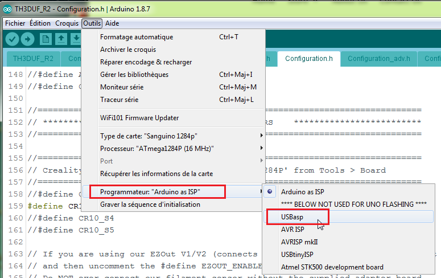Viewport: 441px width, 278px height.
Task: Click the Verify checkmark toolbar icon
Action: tap(12, 39)
